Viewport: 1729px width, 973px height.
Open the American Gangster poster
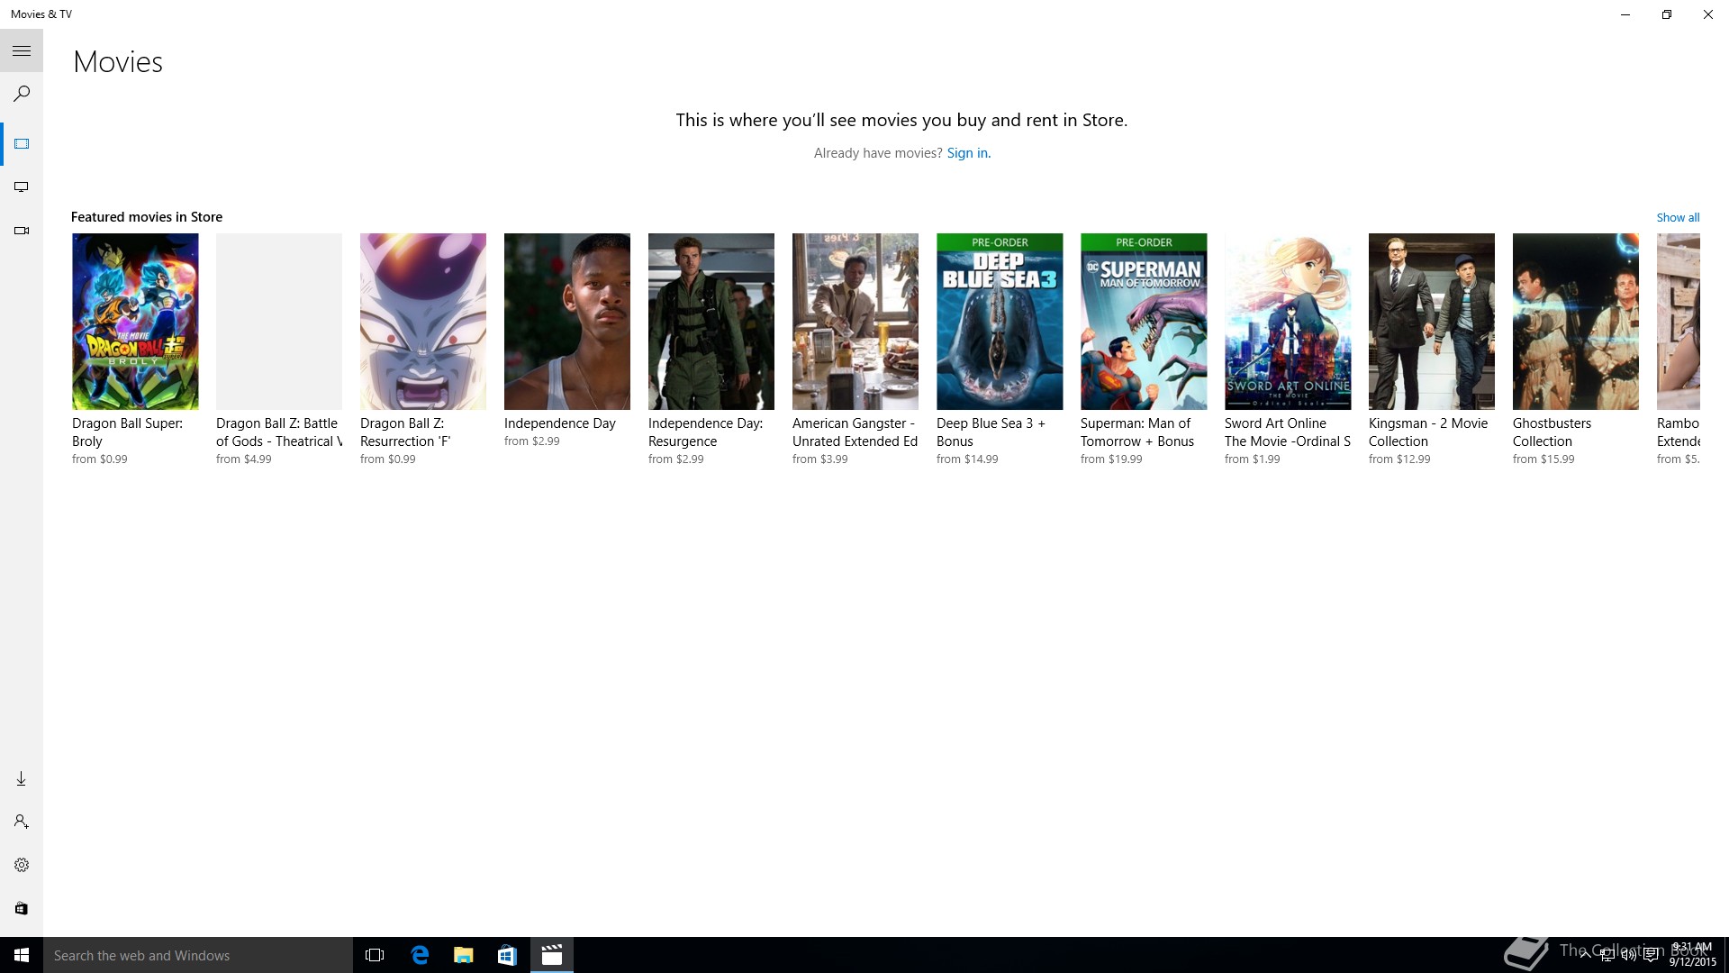coord(855,322)
